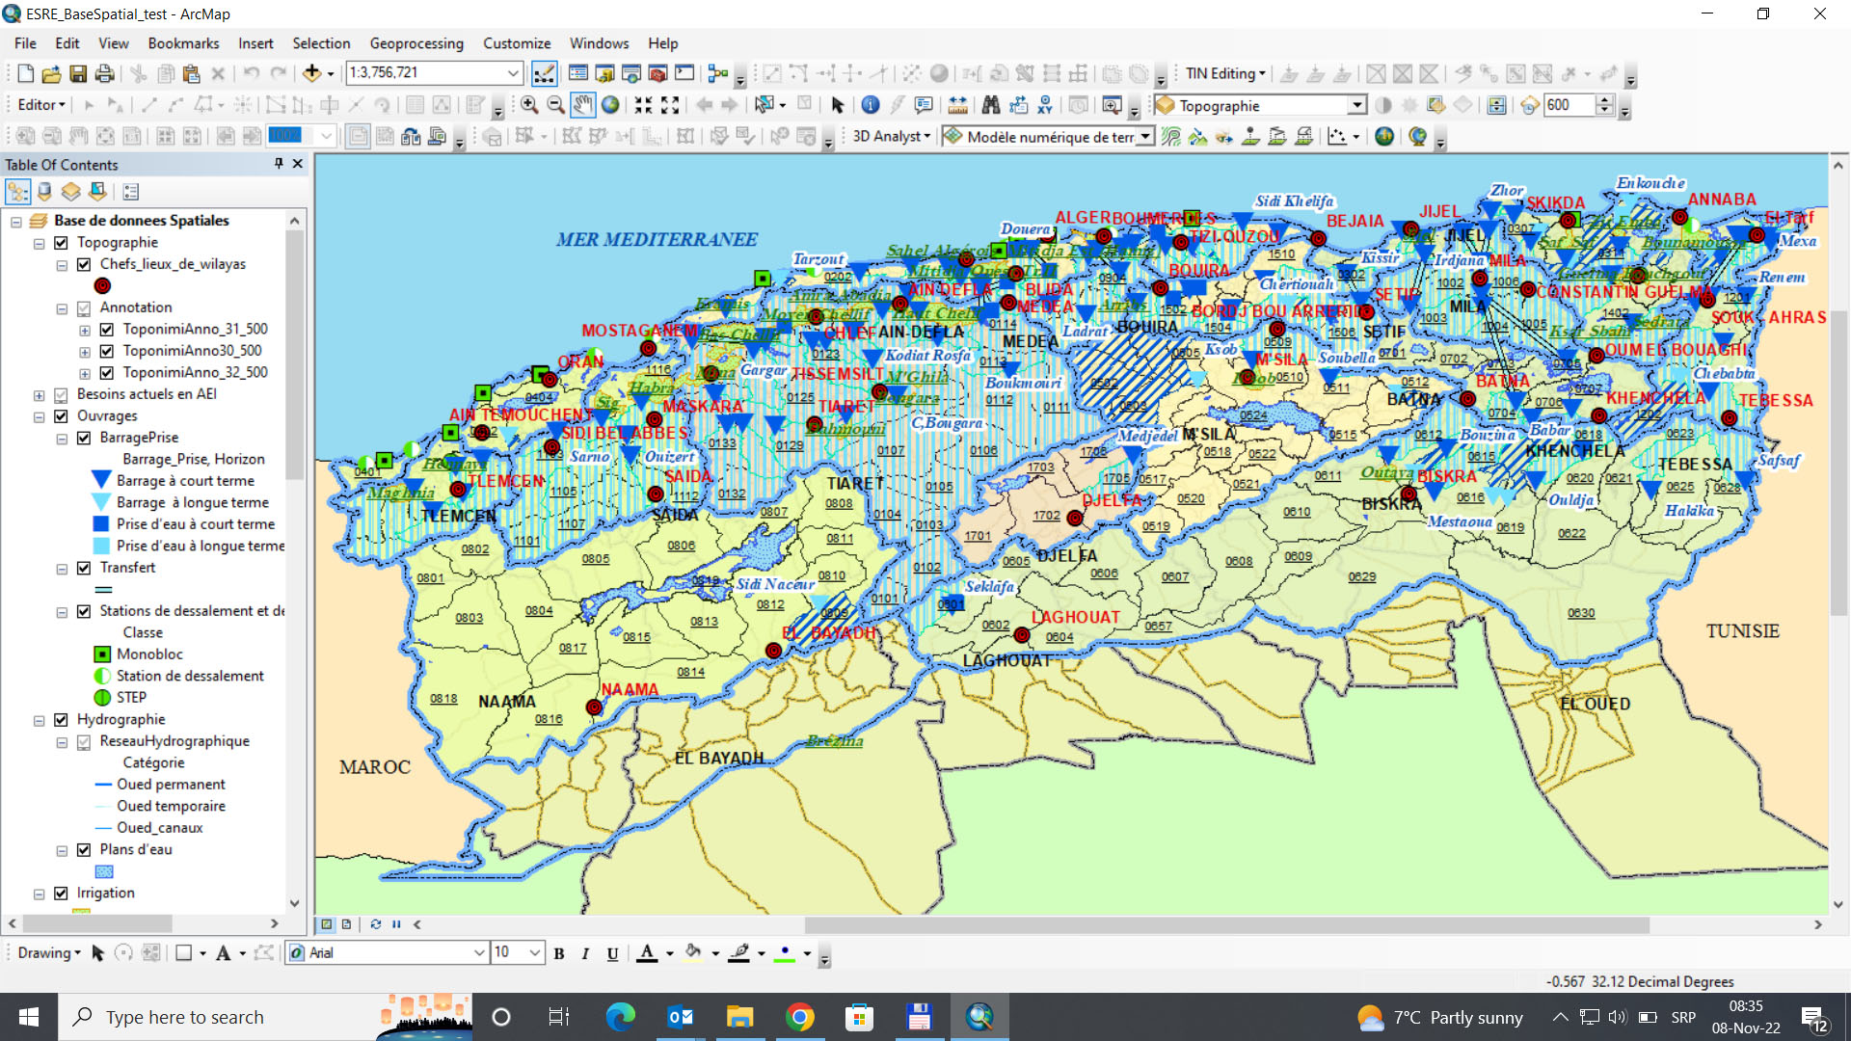Click the Full Extent globe icon
Viewport: 1851px width, 1041px height.
[610, 105]
